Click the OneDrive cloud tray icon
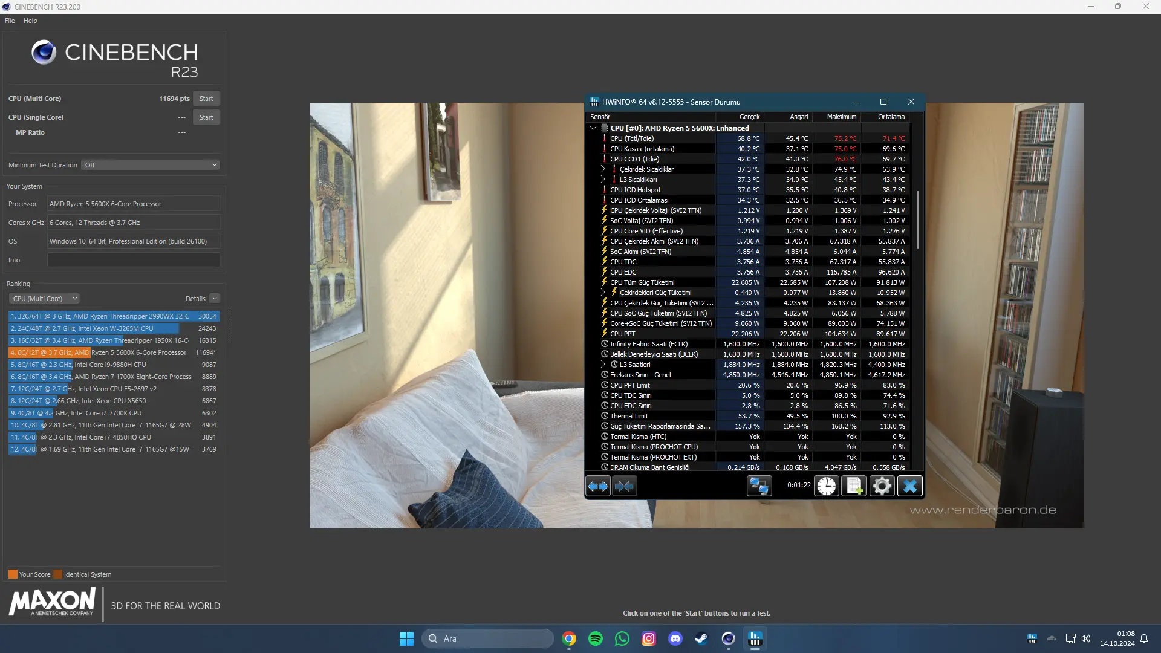 [1052, 638]
